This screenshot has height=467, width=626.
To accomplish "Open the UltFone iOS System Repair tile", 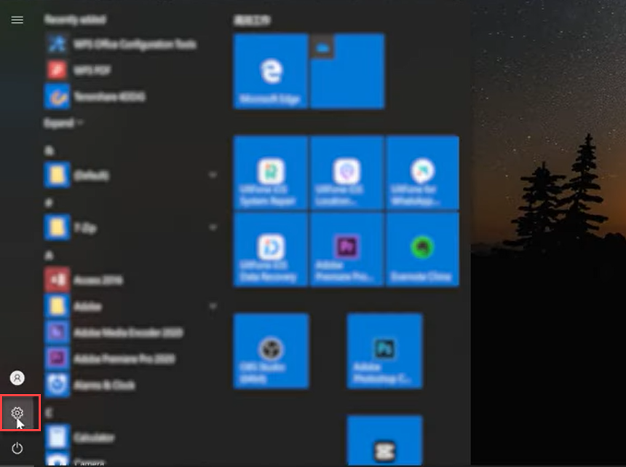I will pos(271,173).
